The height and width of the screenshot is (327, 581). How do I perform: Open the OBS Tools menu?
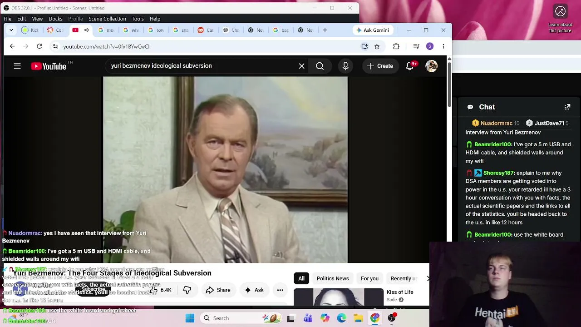click(138, 19)
